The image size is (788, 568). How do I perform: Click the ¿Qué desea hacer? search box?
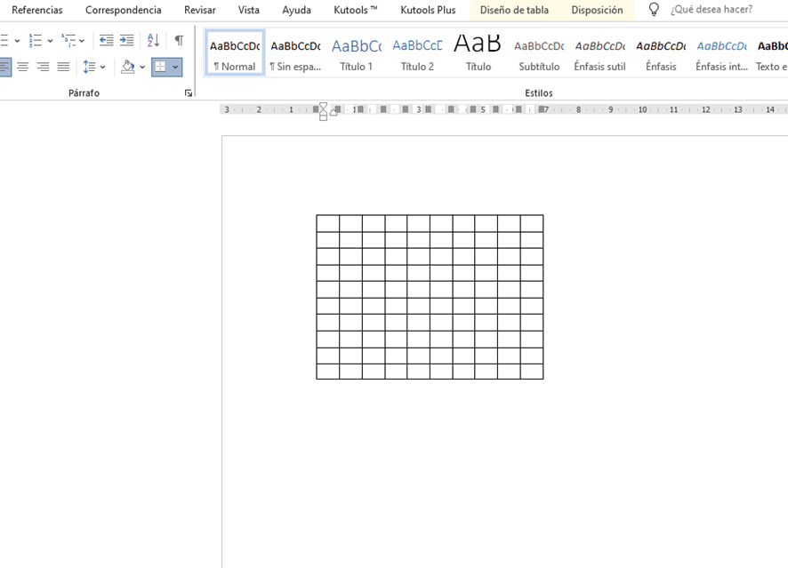(x=712, y=10)
